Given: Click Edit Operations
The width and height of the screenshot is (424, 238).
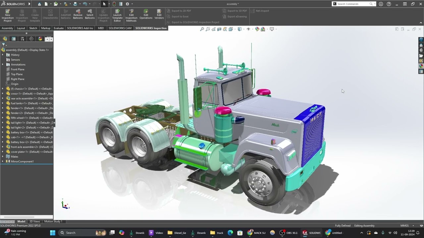Looking at the screenshot, I should (x=146, y=14).
